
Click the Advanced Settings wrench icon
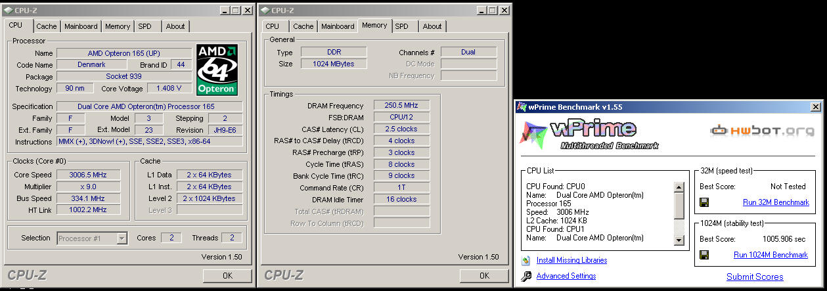(525, 276)
